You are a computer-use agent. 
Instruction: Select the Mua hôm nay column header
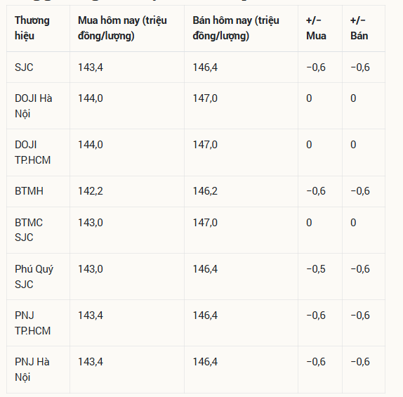[x=122, y=28]
